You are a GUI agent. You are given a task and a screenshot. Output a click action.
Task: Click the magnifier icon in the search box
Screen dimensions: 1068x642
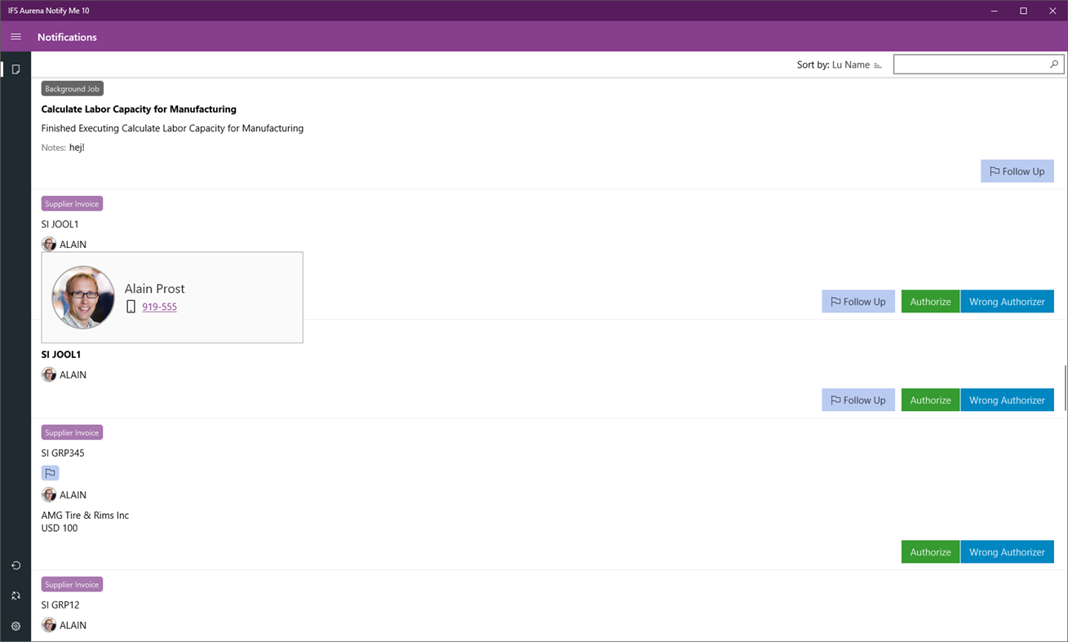pos(1053,64)
